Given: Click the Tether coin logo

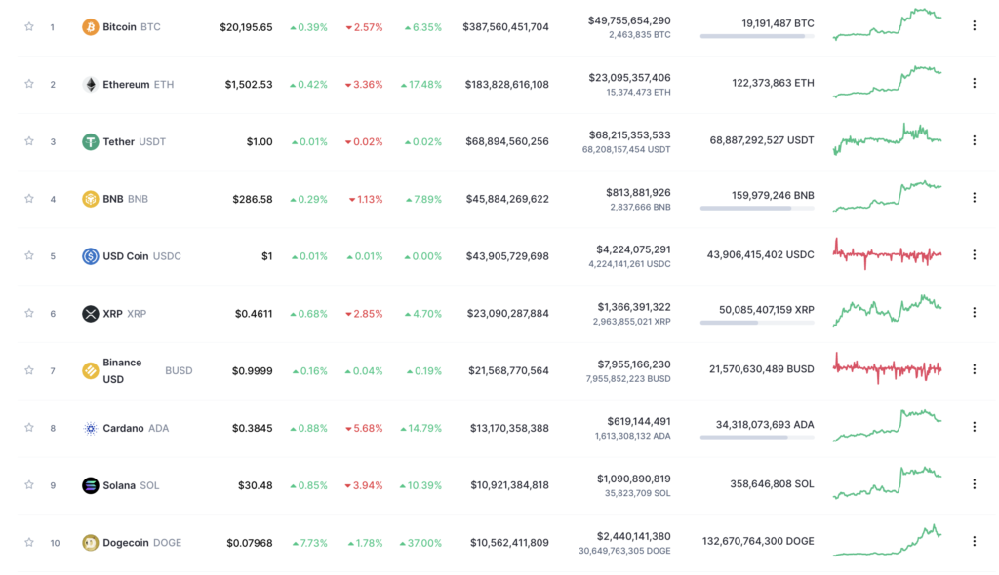Looking at the screenshot, I should 91,141.
